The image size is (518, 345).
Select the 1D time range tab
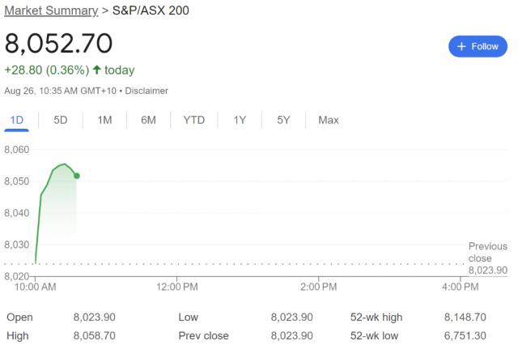coord(16,121)
